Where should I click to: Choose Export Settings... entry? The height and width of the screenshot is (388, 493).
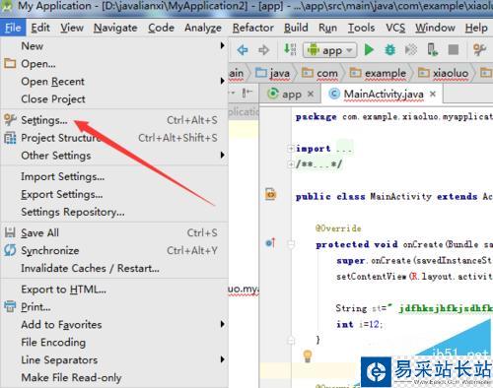click(114, 194)
